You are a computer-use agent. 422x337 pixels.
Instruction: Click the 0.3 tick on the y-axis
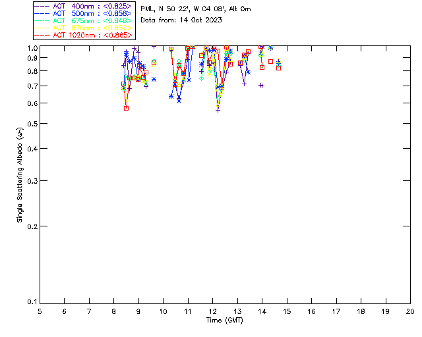[30, 181]
